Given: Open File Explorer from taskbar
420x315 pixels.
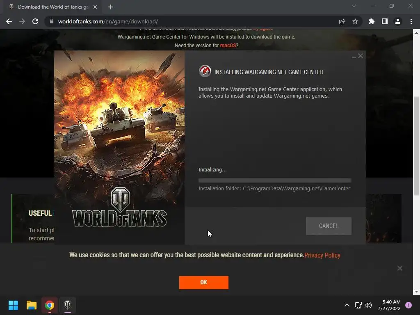Looking at the screenshot, I should [x=31, y=305].
